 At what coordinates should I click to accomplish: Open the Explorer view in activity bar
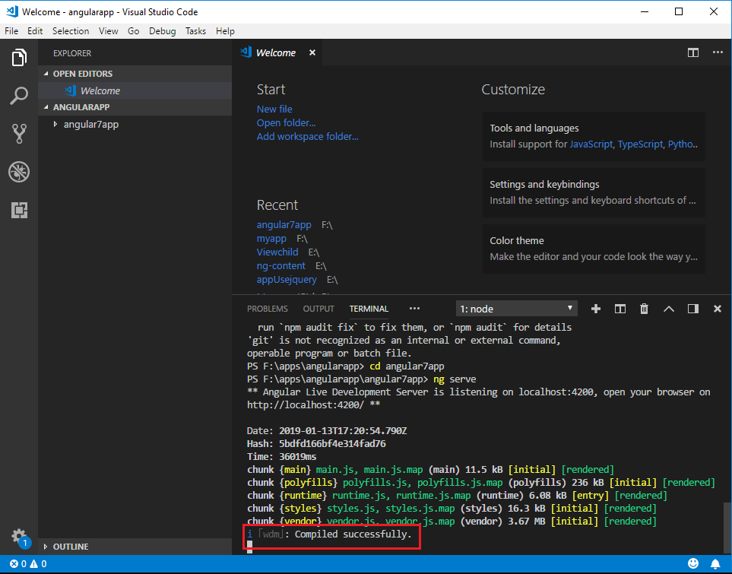[19, 58]
